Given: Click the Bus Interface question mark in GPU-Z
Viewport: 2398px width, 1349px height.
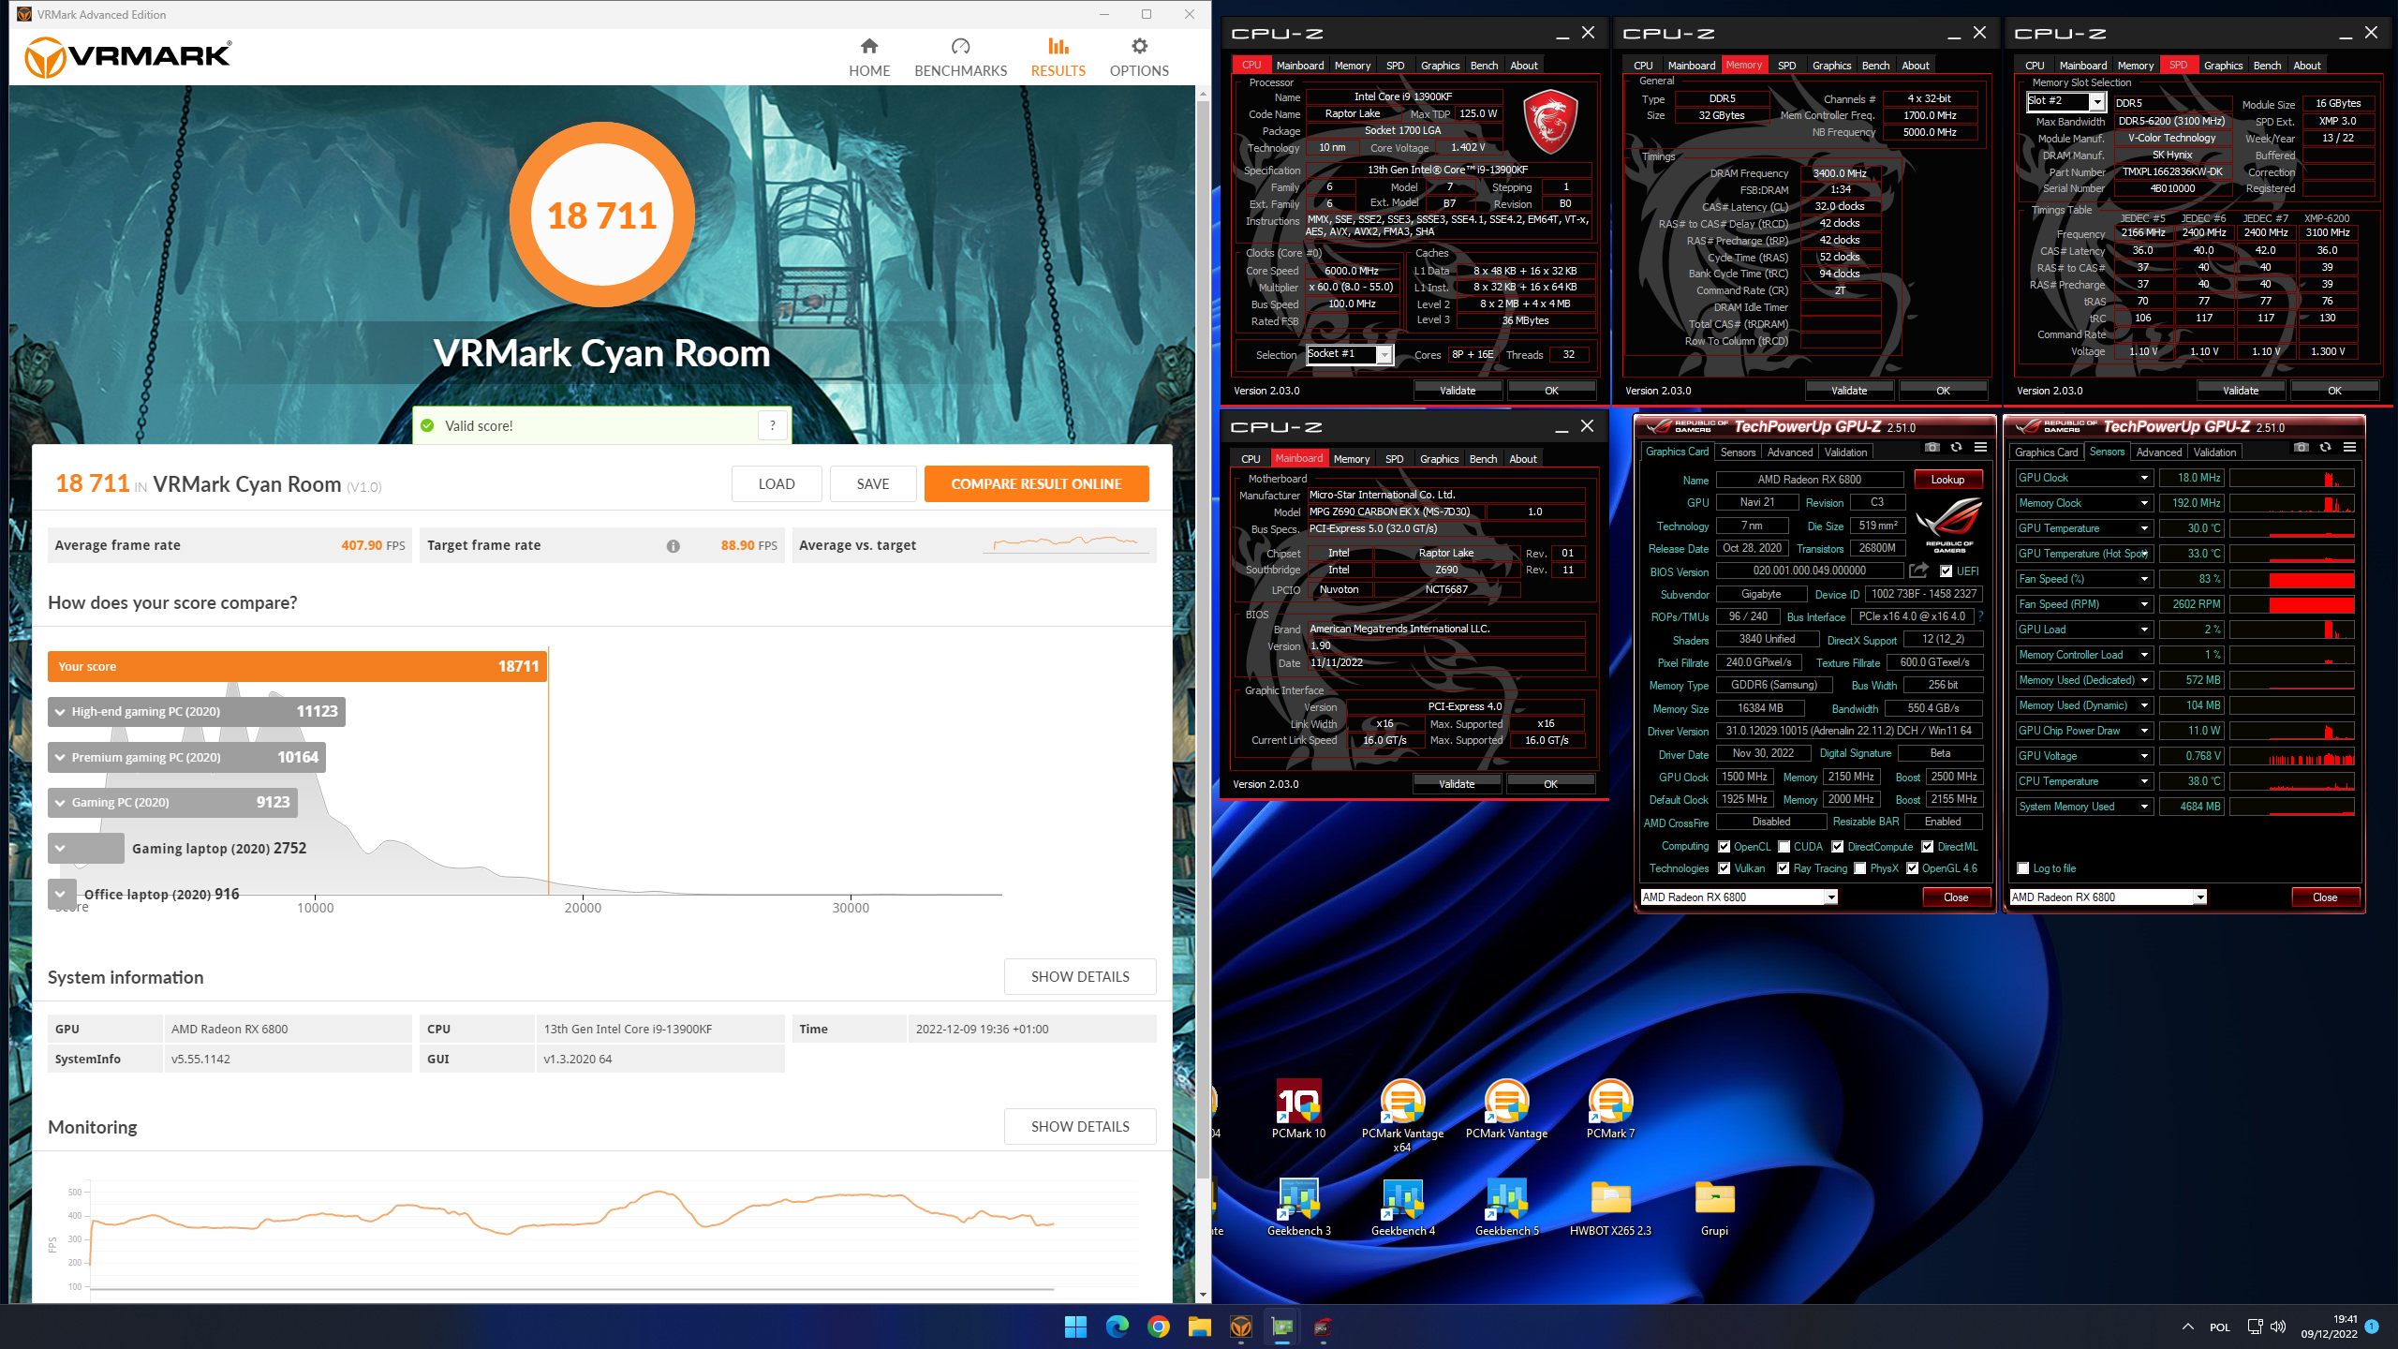Looking at the screenshot, I should click(1980, 616).
